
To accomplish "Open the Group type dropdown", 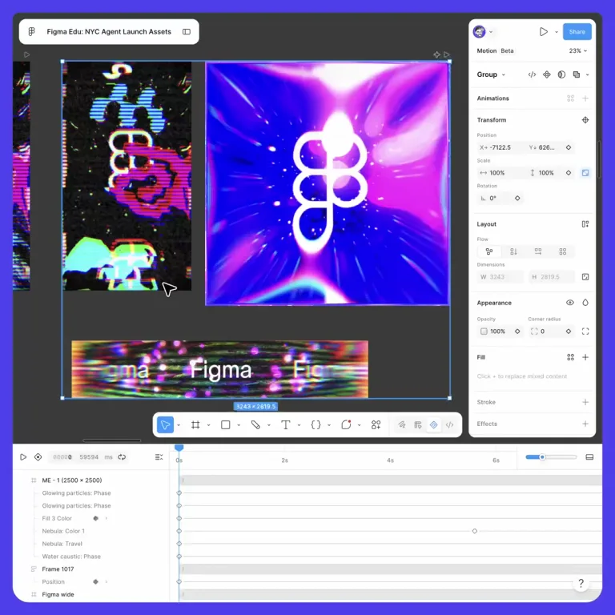I will [x=491, y=74].
